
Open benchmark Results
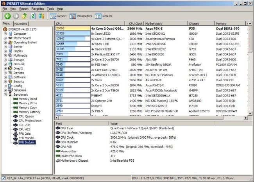point(104,16)
